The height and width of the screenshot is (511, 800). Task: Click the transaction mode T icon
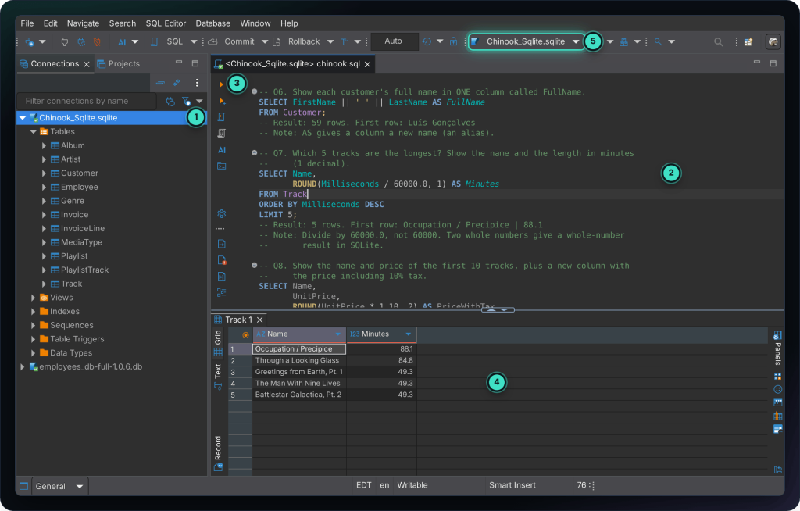pos(344,42)
